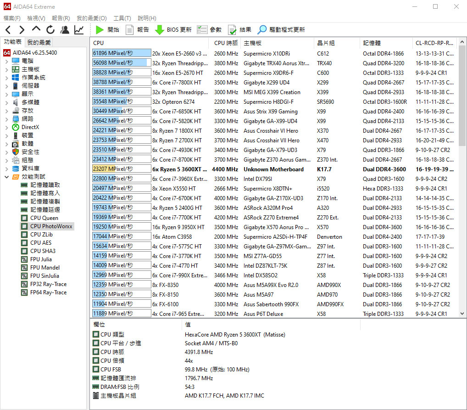This screenshot has width=467, height=410.
Task: Sort by the 記憶體 column header
Action: pos(386,43)
